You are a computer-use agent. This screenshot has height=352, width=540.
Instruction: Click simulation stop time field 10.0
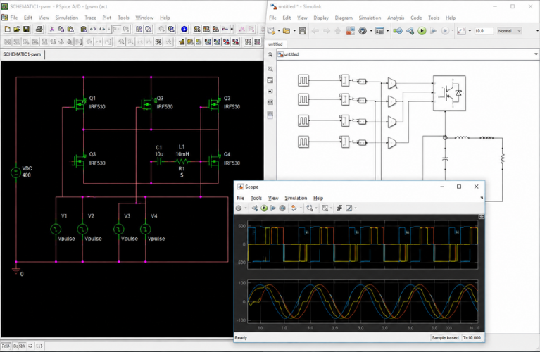484,31
